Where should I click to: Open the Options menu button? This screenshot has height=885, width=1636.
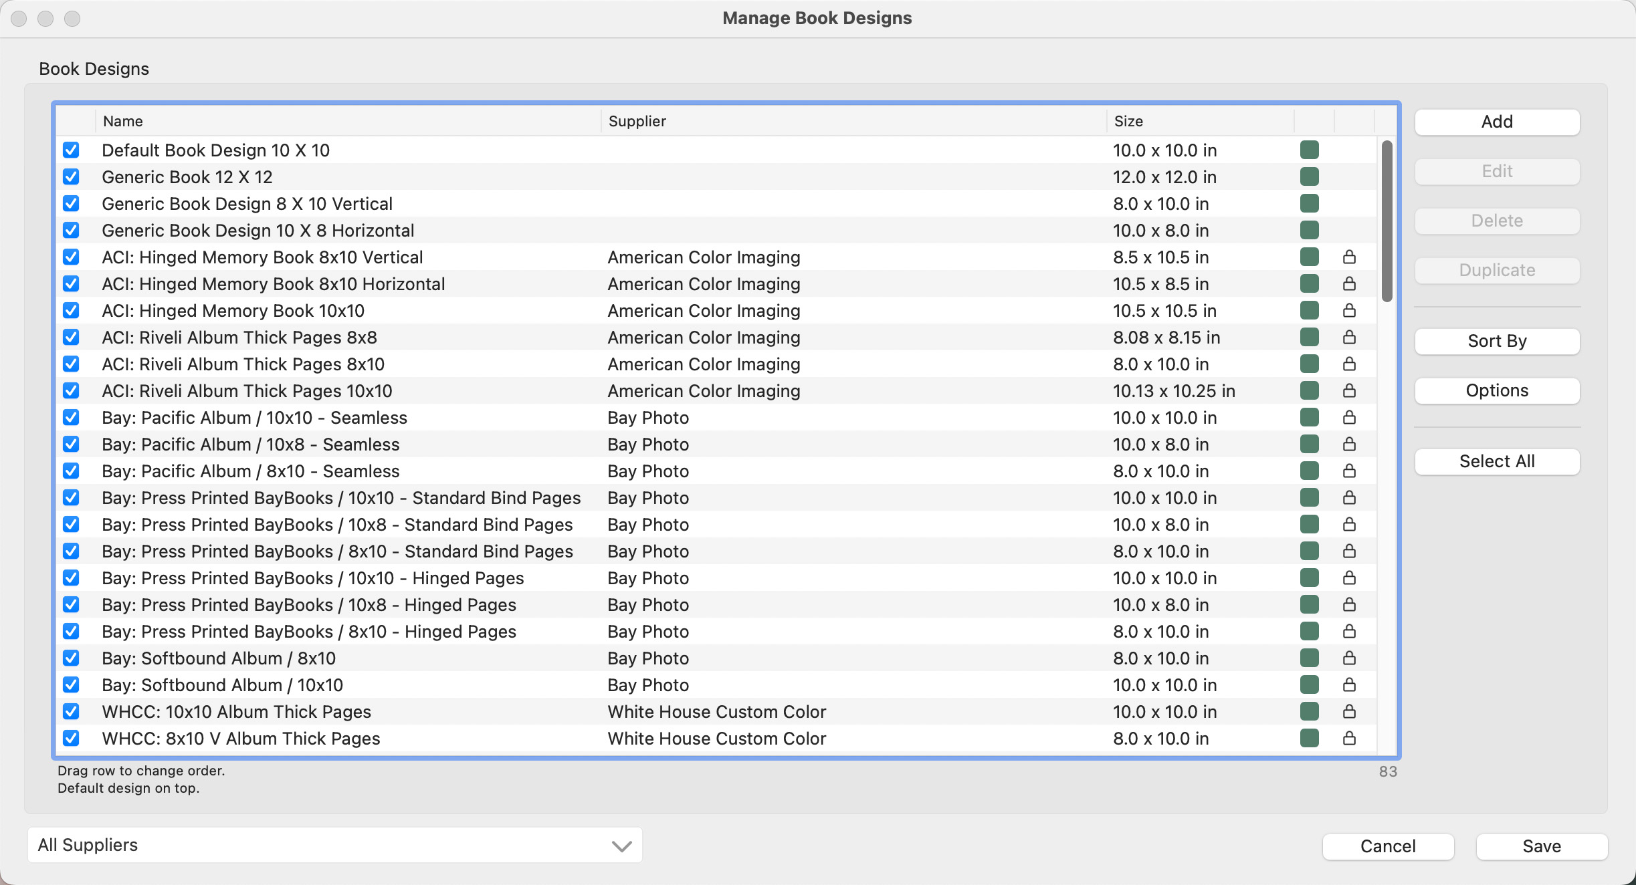(x=1497, y=391)
